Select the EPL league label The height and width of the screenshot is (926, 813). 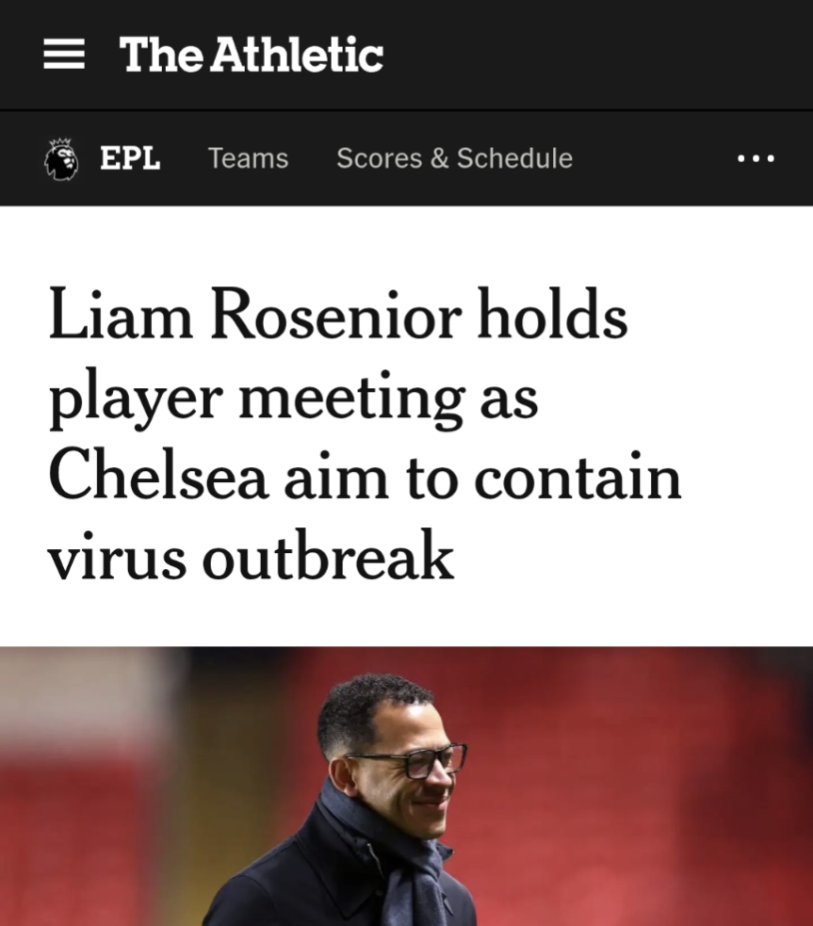click(130, 158)
